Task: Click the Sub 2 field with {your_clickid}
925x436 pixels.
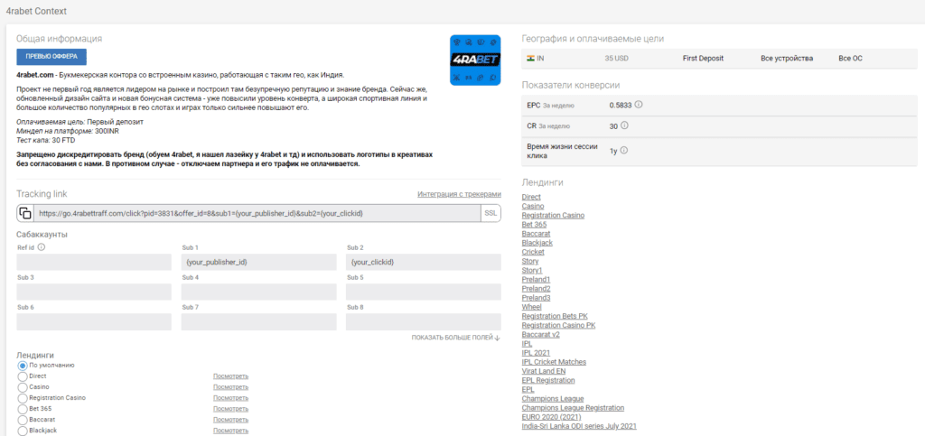Action: (x=424, y=262)
